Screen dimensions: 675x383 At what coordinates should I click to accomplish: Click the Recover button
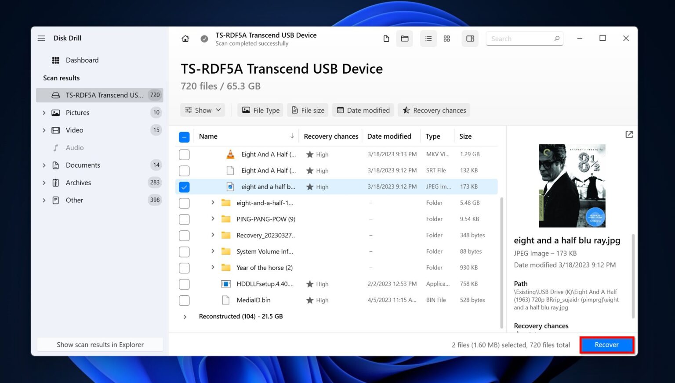tap(607, 345)
